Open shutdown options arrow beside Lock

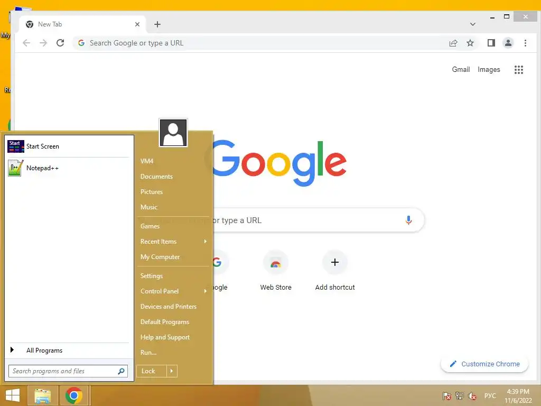172,371
